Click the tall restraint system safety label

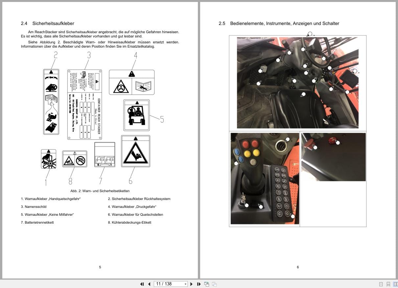pyautogui.click(x=51, y=101)
